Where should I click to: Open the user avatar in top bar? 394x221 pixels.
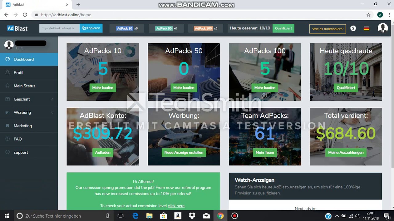click(x=383, y=28)
